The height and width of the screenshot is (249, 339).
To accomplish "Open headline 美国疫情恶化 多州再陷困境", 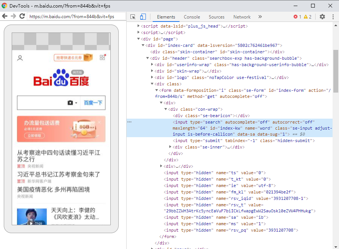I will pyautogui.click(x=53, y=190).
